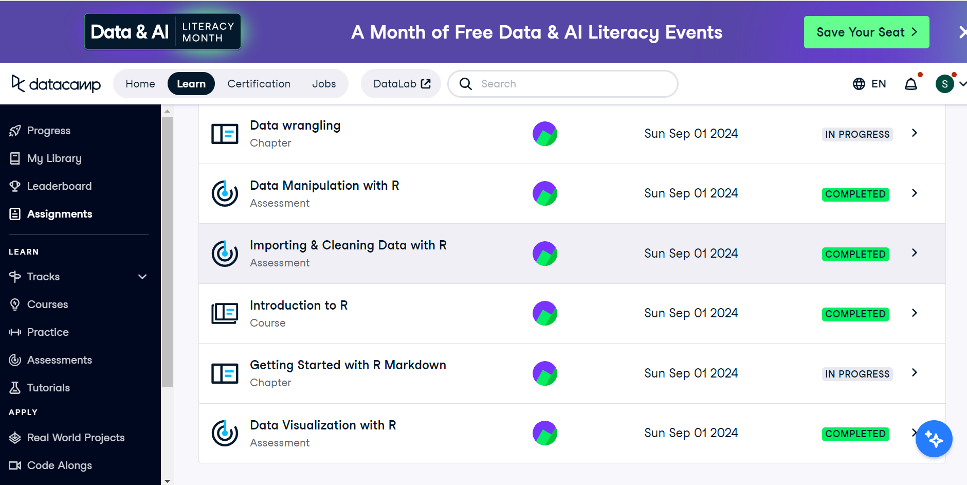Select the Jobs tab

point(324,84)
